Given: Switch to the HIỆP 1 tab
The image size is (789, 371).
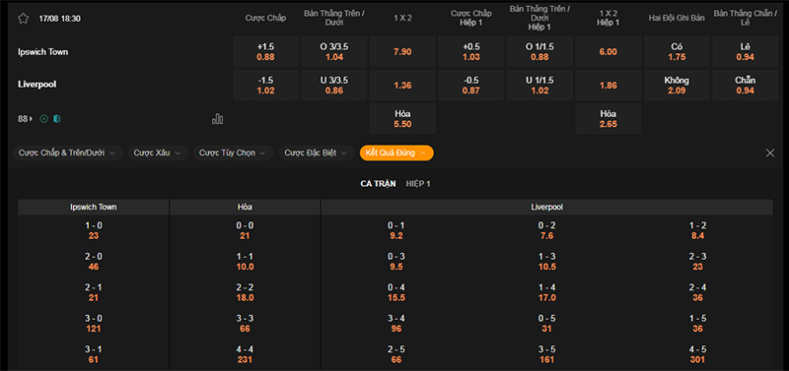Looking at the screenshot, I should click(x=418, y=184).
